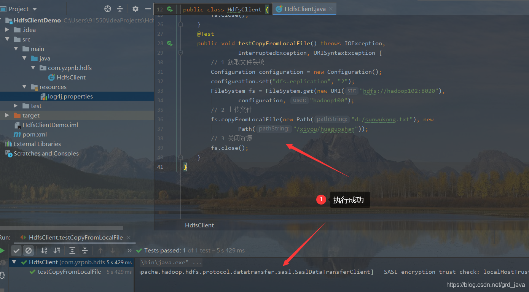Click Collapse All icon in Project panel
Viewport: 529px width, 292px height.
pos(120,9)
